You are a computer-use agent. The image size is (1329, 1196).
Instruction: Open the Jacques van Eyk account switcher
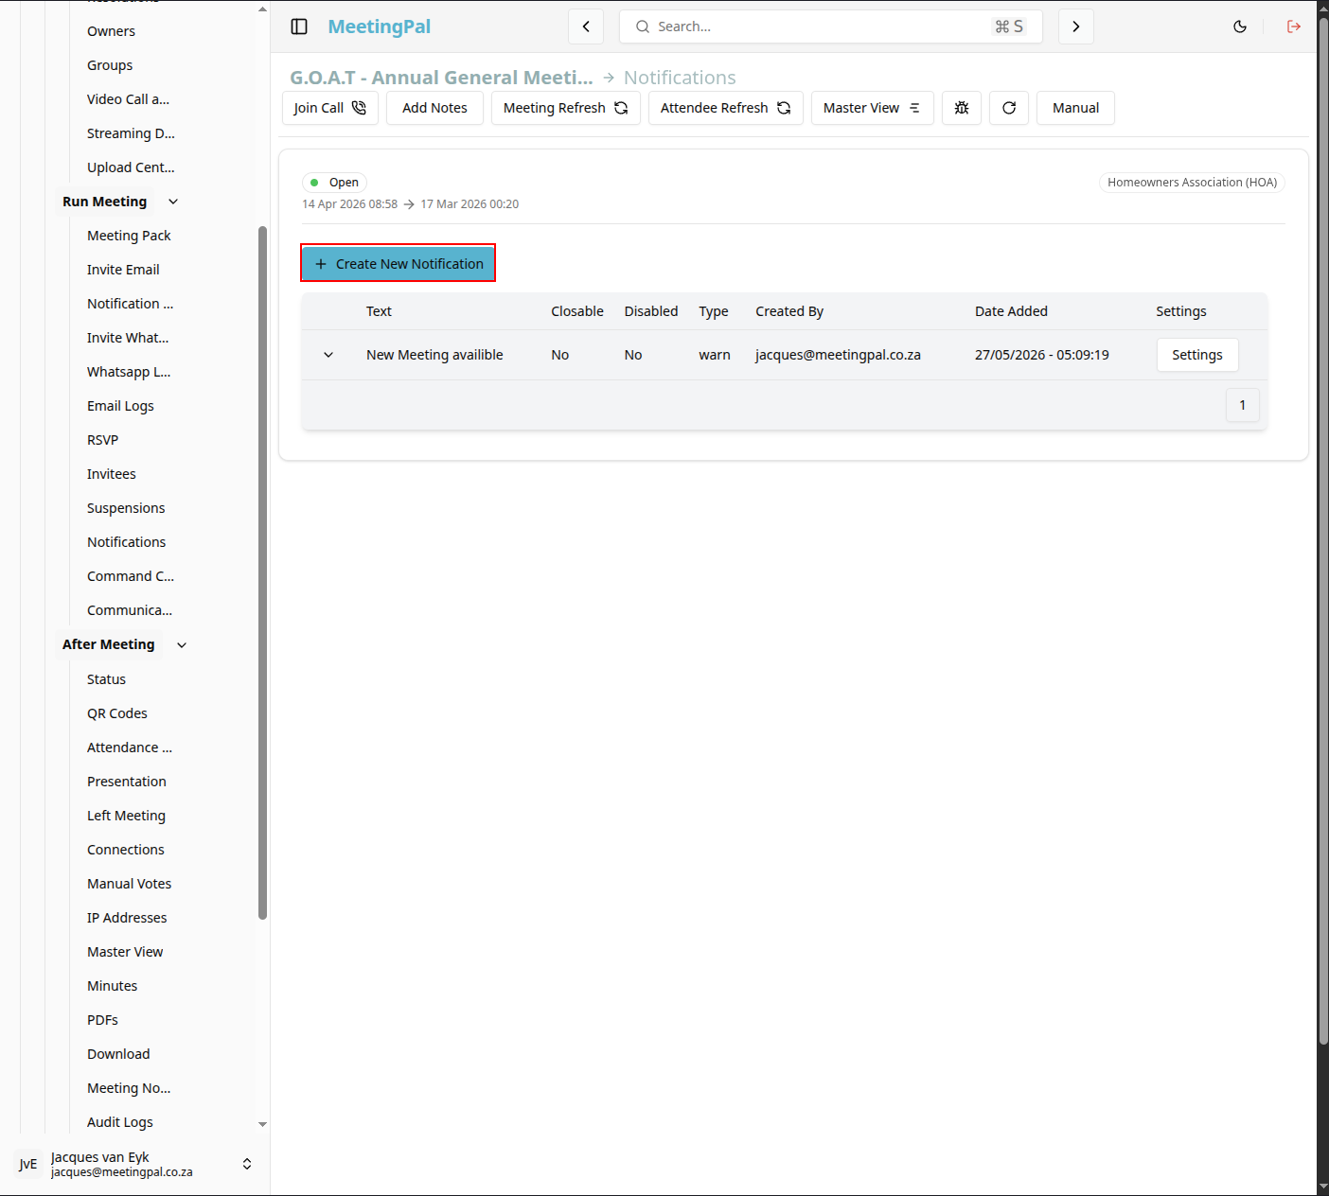click(x=134, y=1164)
